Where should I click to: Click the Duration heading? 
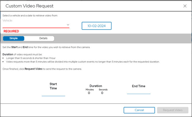click(96, 86)
